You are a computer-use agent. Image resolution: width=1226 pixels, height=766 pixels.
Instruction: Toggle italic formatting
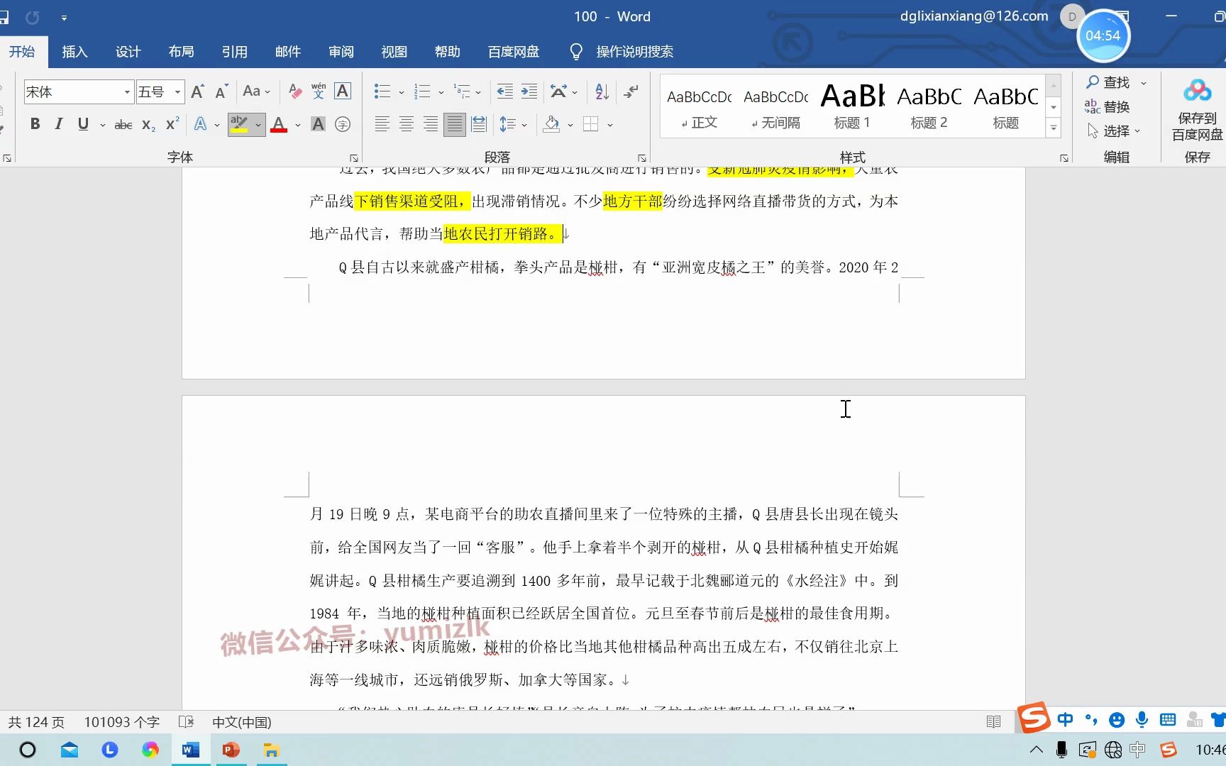(59, 124)
